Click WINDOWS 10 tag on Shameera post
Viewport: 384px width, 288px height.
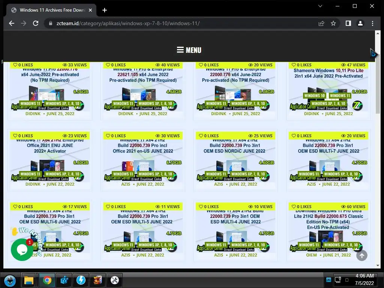pos(315,96)
